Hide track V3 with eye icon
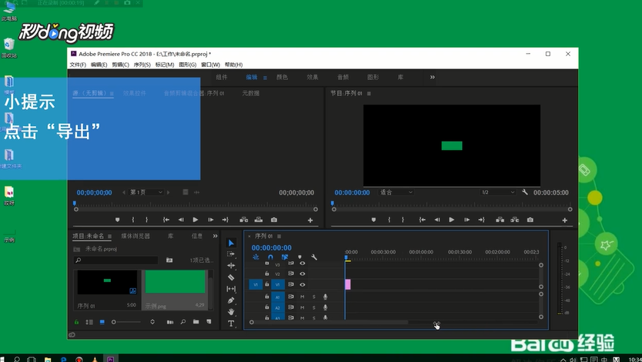 [x=303, y=264]
